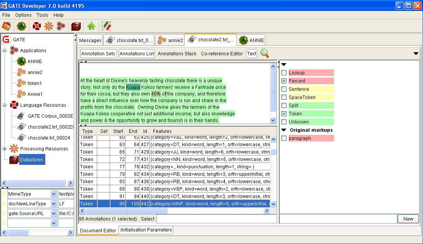
Task: Open the File menu
Action: 6,15
